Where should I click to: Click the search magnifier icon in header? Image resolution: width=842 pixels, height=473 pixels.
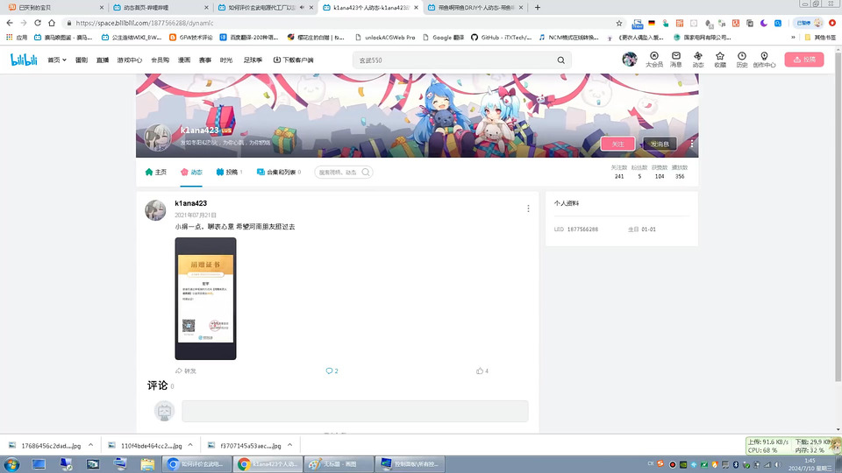(x=561, y=60)
